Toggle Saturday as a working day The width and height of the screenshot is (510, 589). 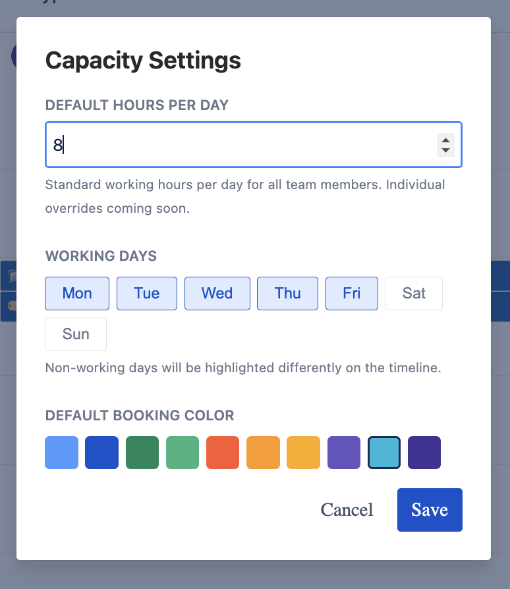[x=413, y=293]
